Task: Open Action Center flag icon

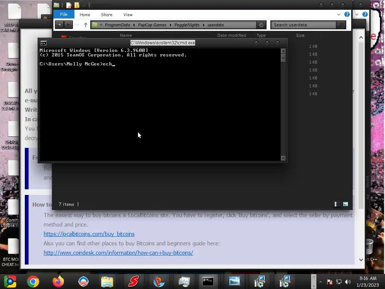Action: click(330, 282)
